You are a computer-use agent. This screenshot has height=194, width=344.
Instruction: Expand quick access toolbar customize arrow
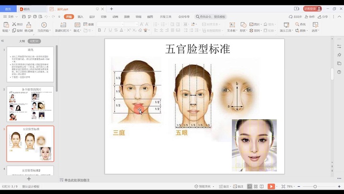tap(59, 17)
